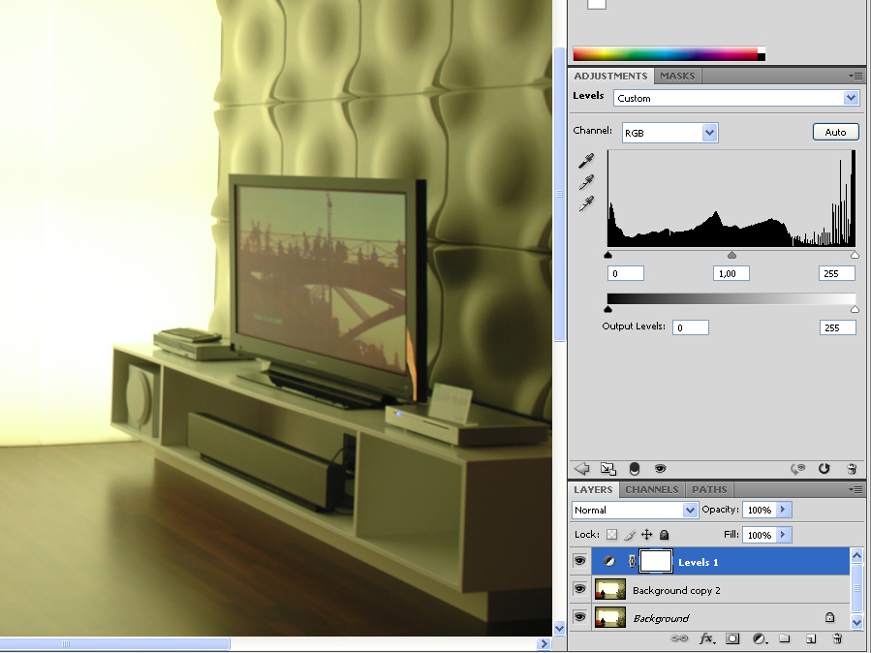Switch to the Paths tab

[709, 490]
